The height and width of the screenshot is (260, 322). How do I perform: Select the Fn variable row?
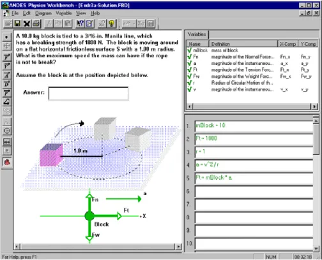tap(252, 57)
